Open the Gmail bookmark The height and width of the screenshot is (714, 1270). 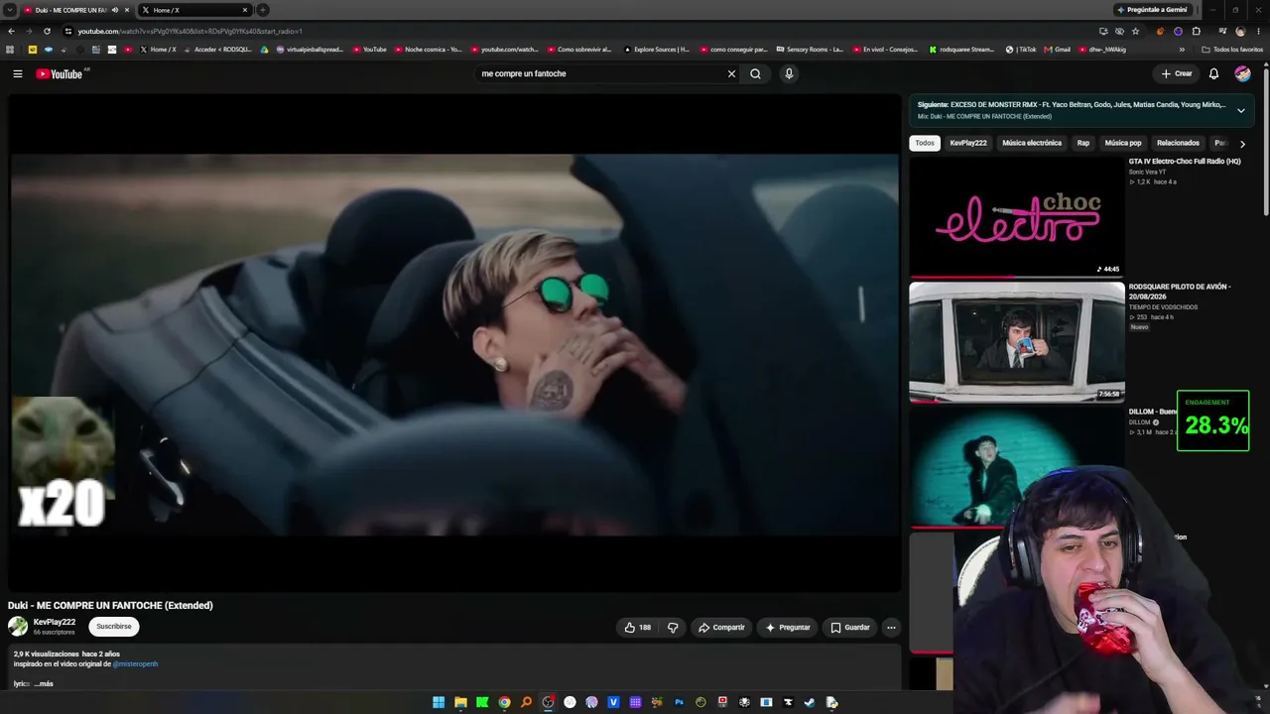(x=1058, y=50)
